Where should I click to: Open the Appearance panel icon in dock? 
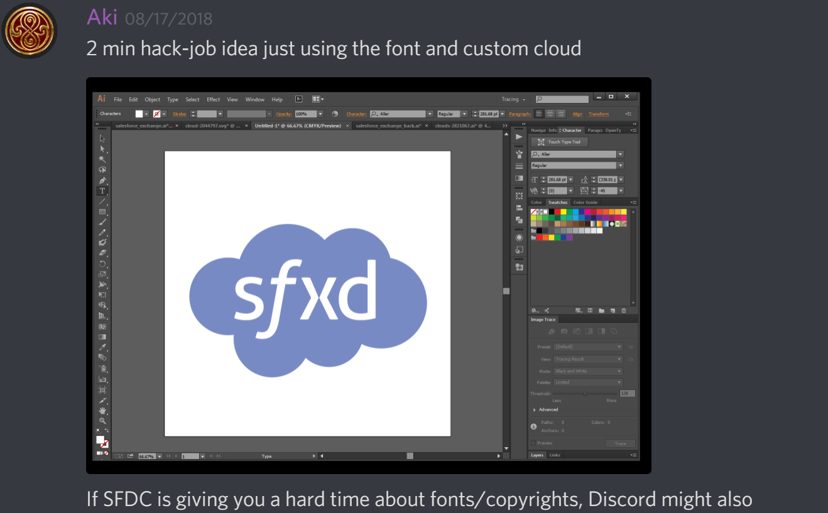(519, 237)
